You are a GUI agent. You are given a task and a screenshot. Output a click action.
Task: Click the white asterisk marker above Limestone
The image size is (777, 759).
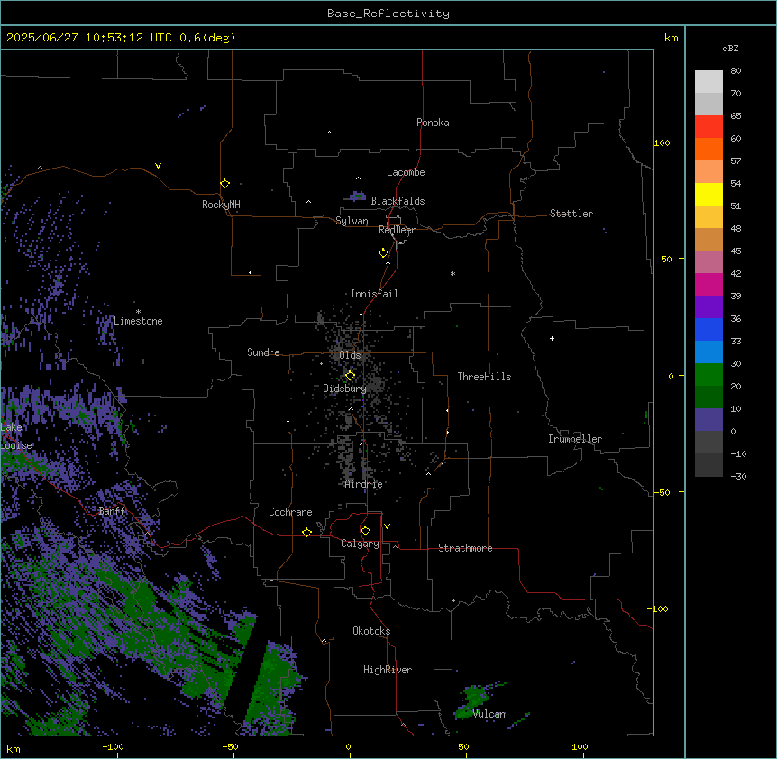click(138, 312)
